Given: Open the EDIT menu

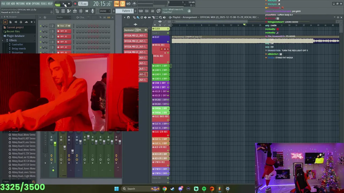Looking at the screenshot, I should click(x=8, y=3).
